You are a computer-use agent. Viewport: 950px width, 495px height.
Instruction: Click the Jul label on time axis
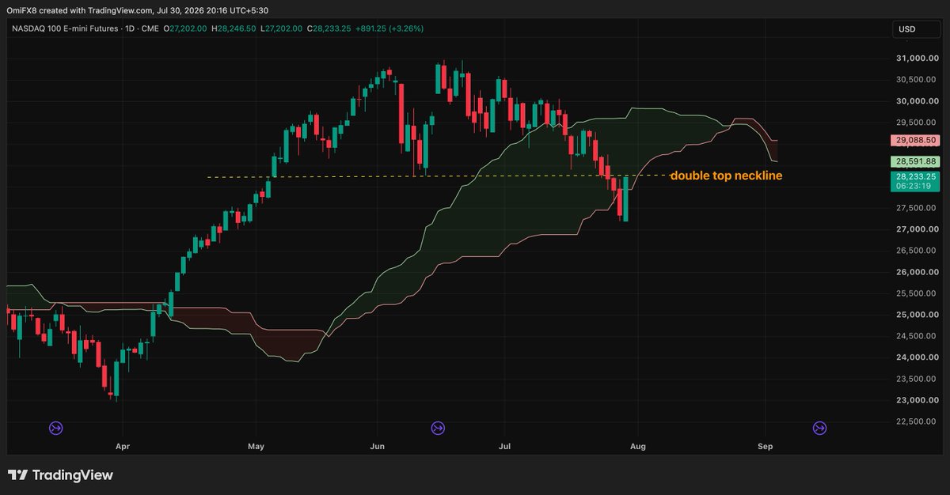click(506, 447)
